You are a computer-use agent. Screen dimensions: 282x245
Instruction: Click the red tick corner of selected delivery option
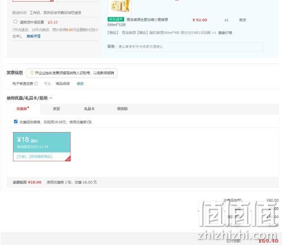pos(51,1)
